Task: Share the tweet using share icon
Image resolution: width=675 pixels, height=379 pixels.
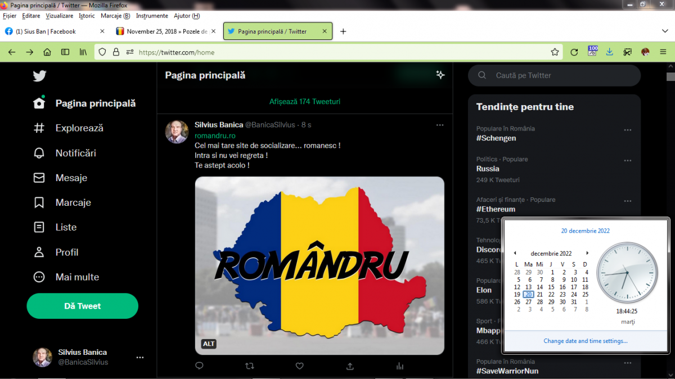Action: pyautogui.click(x=350, y=366)
